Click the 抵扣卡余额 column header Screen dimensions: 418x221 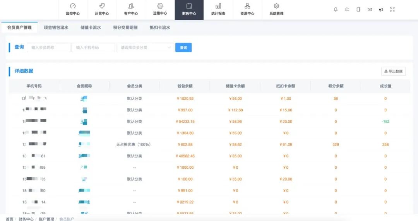point(286,86)
